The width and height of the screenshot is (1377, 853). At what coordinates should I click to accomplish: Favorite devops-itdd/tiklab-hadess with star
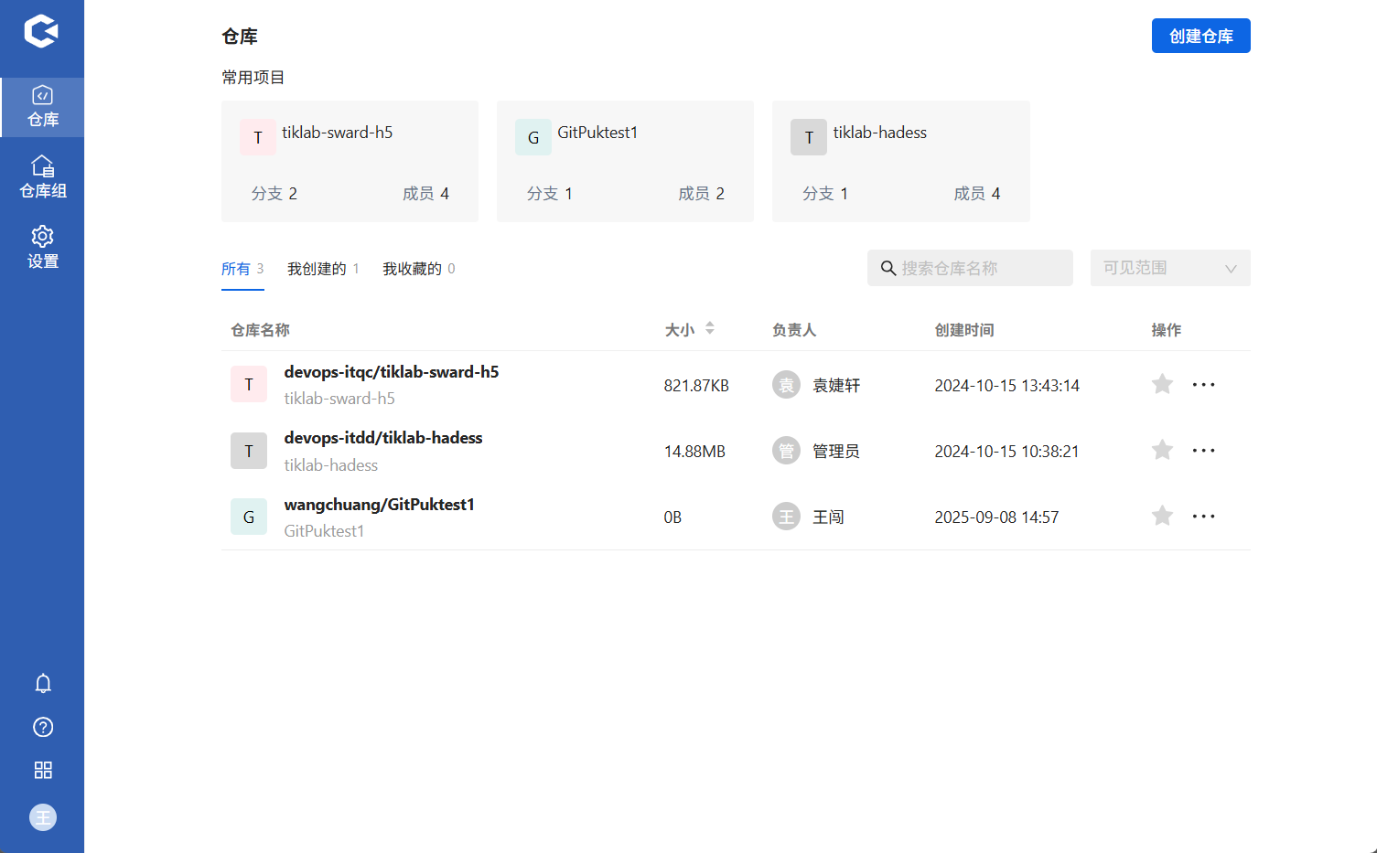[x=1162, y=450]
